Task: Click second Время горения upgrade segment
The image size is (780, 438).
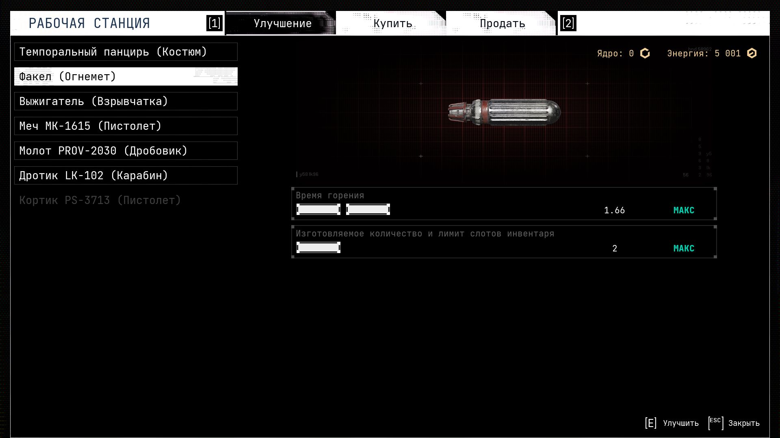Action: click(368, 209)
